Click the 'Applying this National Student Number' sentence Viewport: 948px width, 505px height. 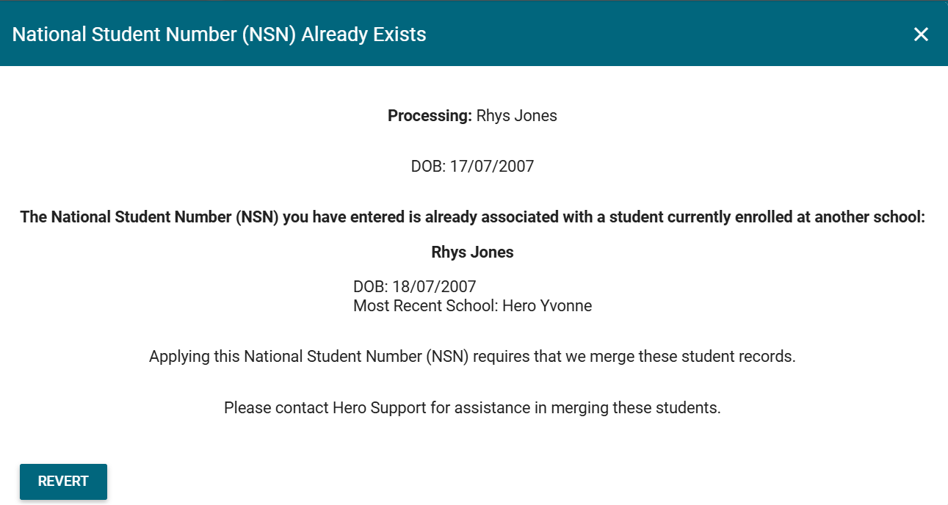point(472,357)
